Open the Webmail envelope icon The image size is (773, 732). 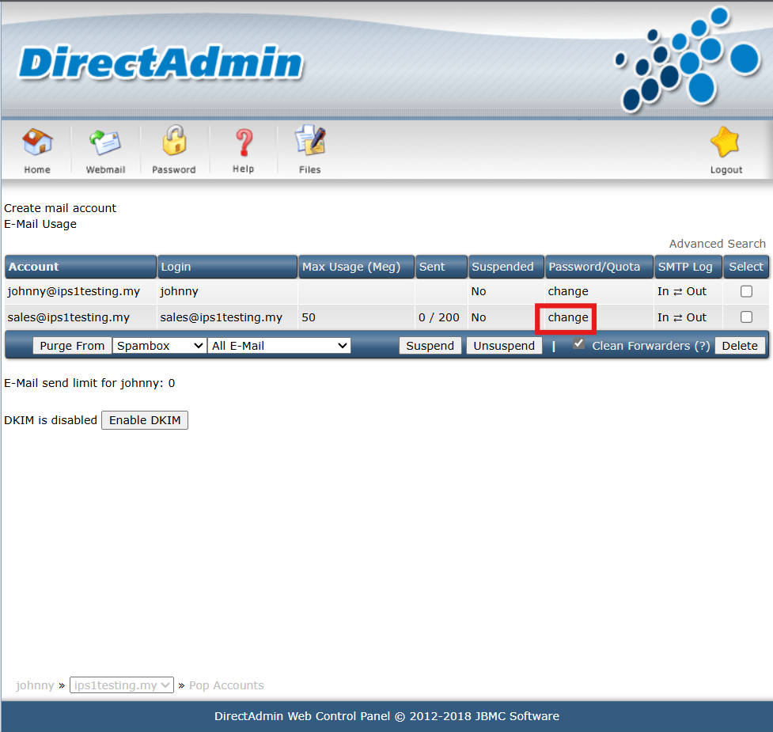pyautogui.click(x=105, y=143)
